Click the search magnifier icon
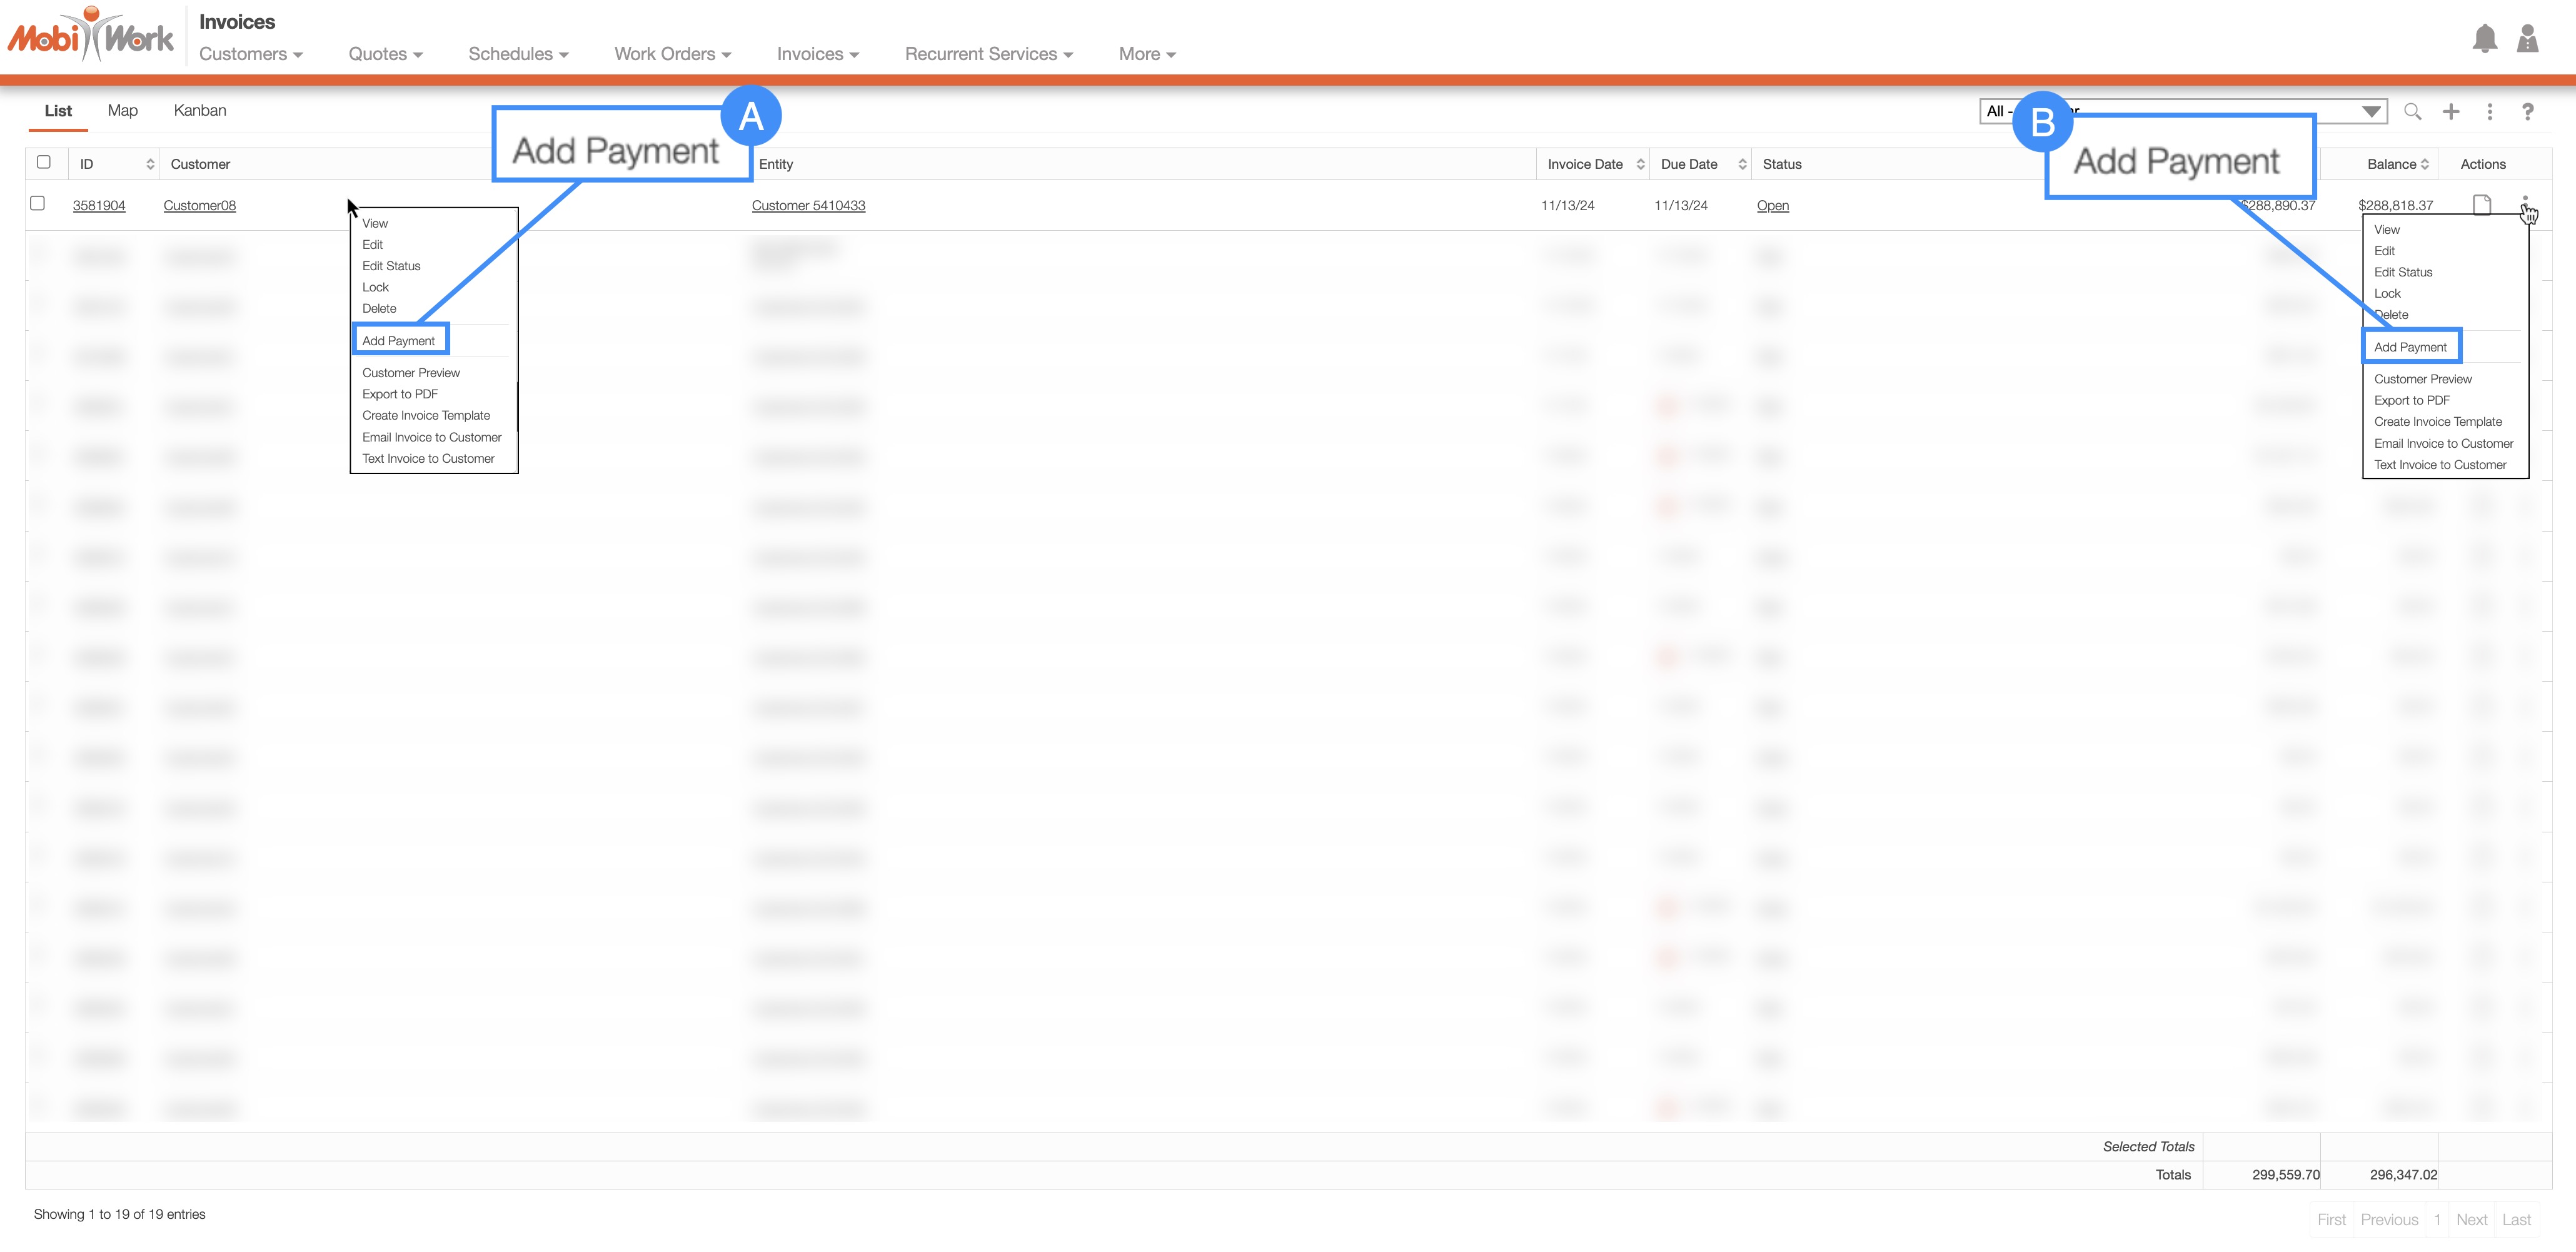 [2412, 112]
